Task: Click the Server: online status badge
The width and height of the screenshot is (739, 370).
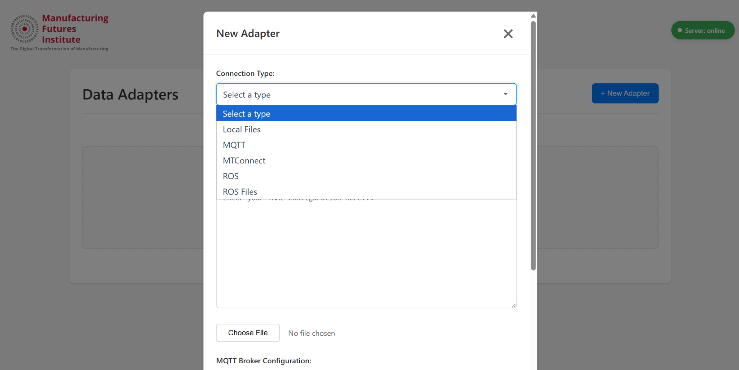Action: point(703,30)
